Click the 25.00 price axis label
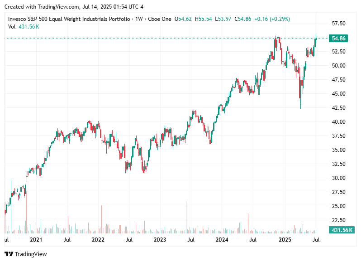The height and width of the screenshot is (262, 361). (339, 206)
